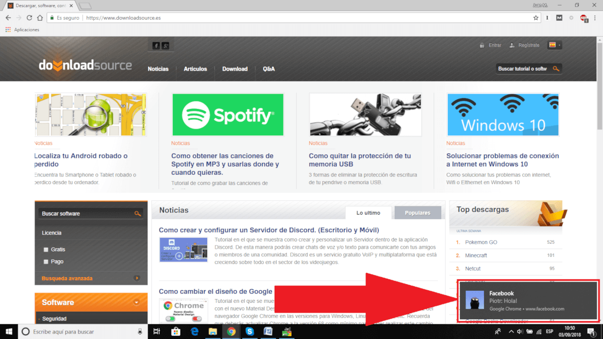Click the browser address bar URL
Screen dimensions: 603x339
click(123, 18)
